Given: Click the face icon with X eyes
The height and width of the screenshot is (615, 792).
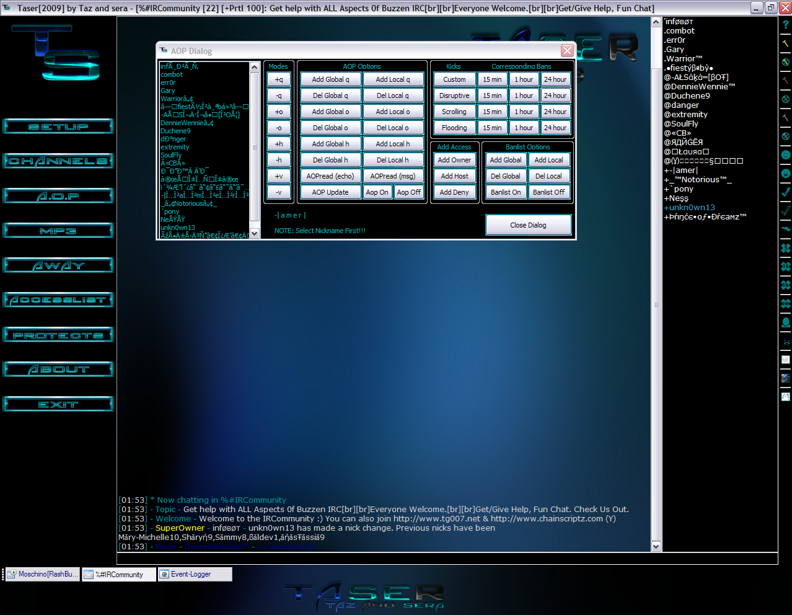Looking at the screenshot, I should [x=785, y=174].
